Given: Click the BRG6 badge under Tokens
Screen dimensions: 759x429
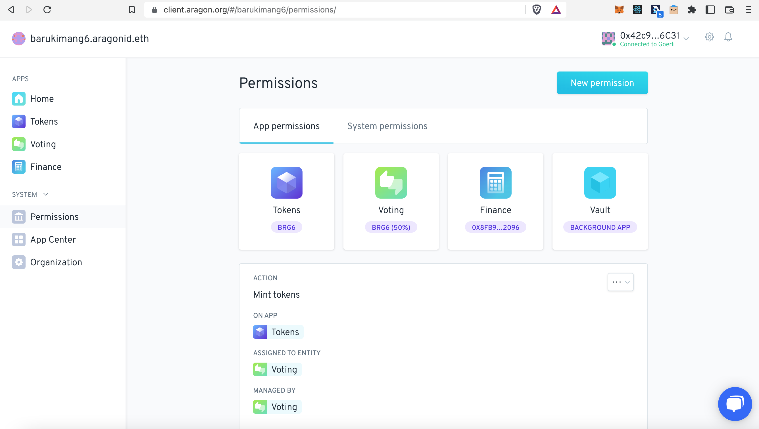Looking at the screenshot, I should pyautogui.click(x=286, y=228).
